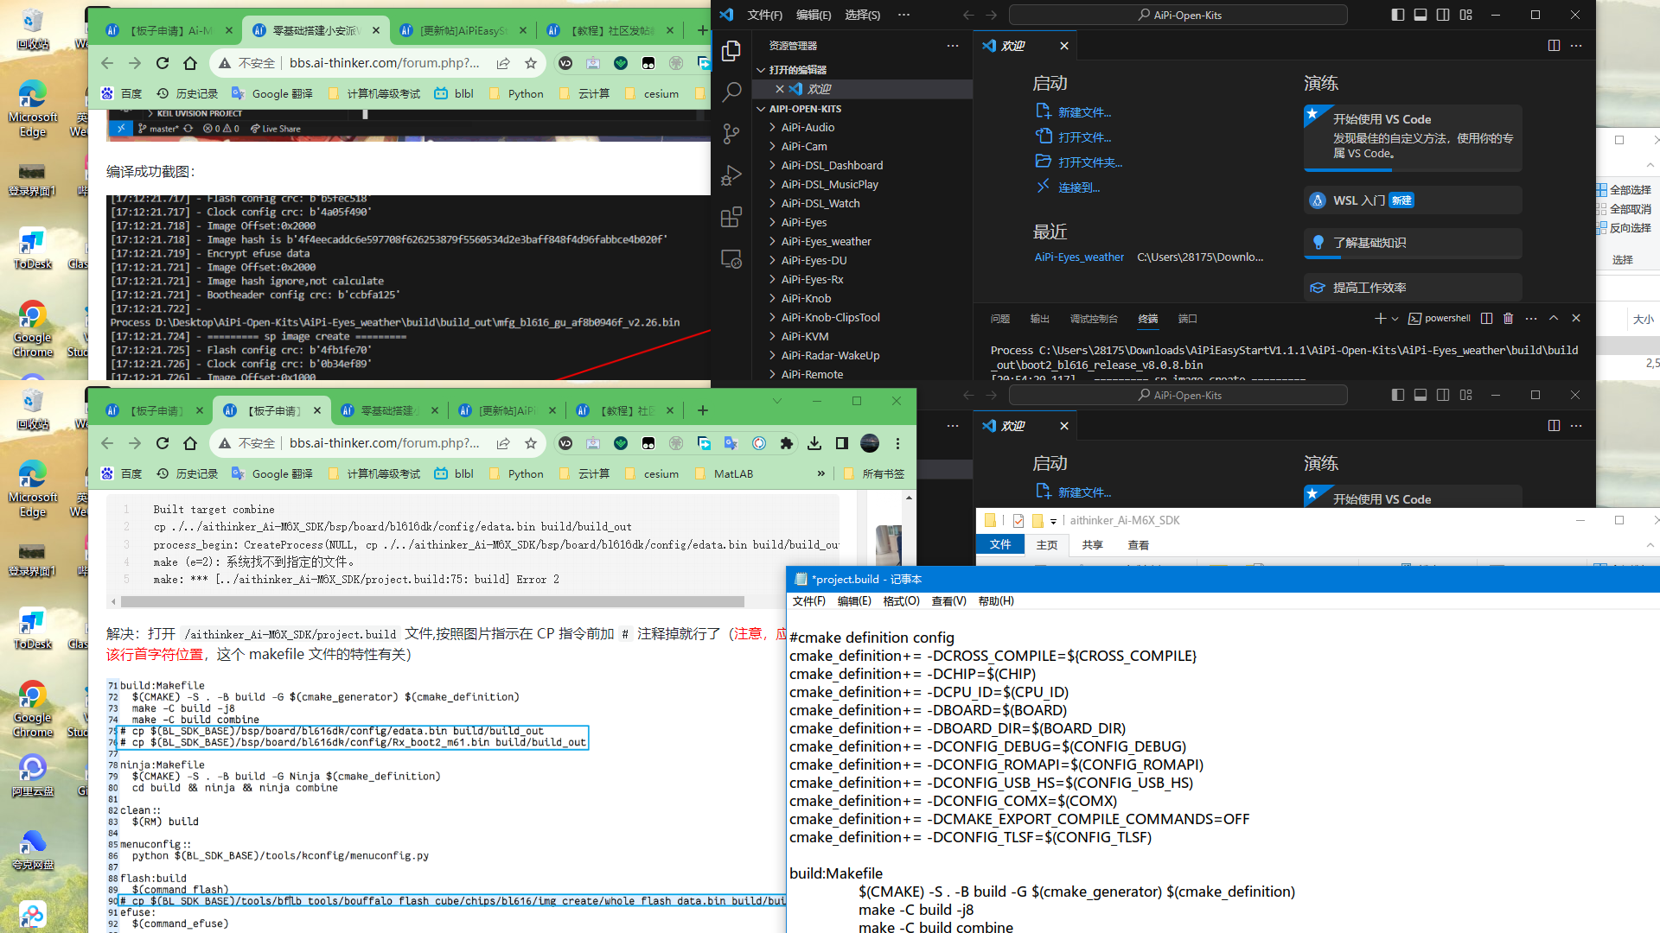Click the split terminal icon in terminal panel
The width and height of the screenshot is (1660, 933).
(x=1486, y=318)
